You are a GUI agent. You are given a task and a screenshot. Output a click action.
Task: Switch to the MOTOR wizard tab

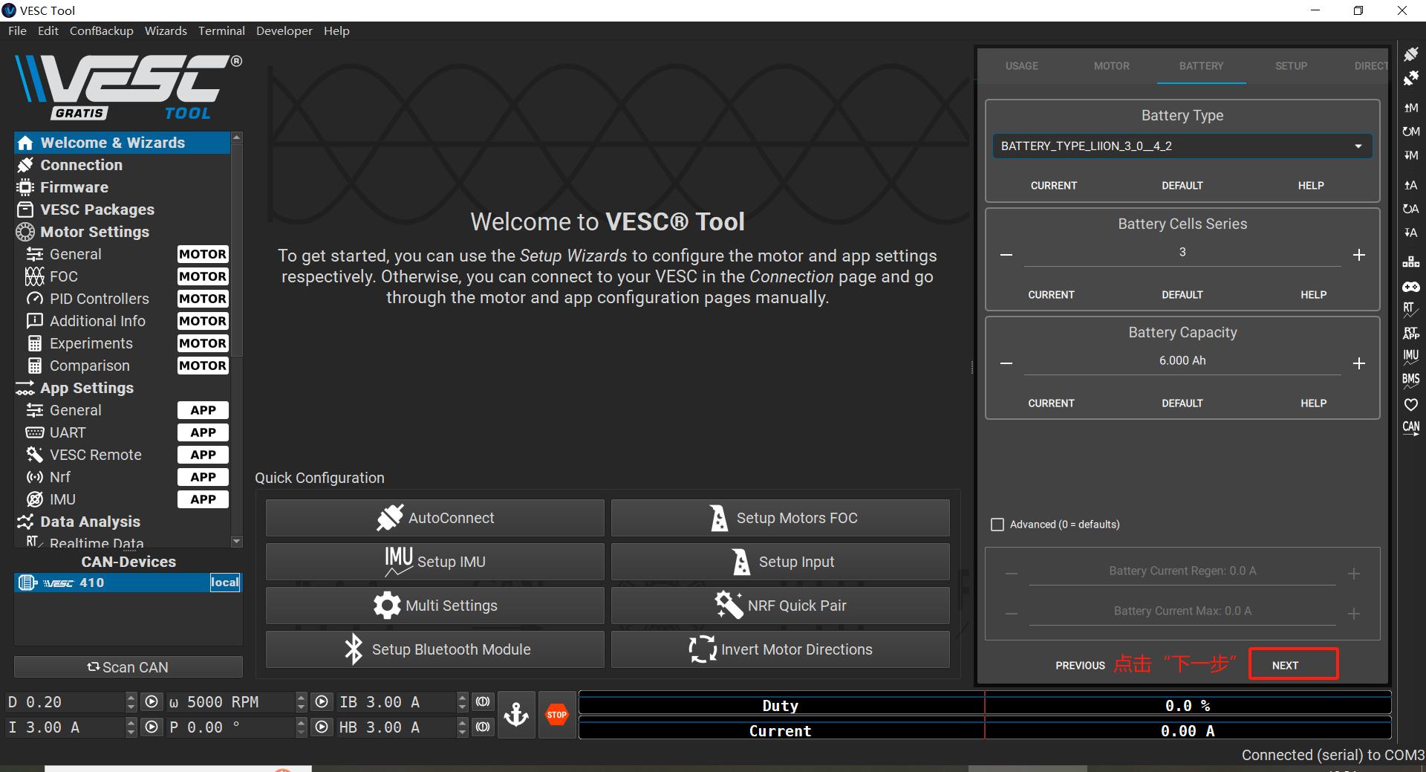(x=1111, y=66)
